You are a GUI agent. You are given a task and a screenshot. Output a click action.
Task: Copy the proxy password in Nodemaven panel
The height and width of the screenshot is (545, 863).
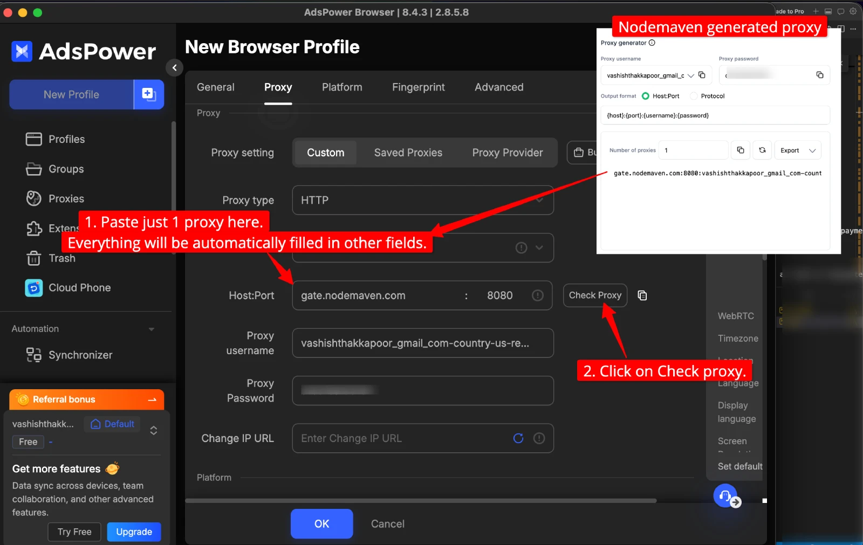(819, 75)
